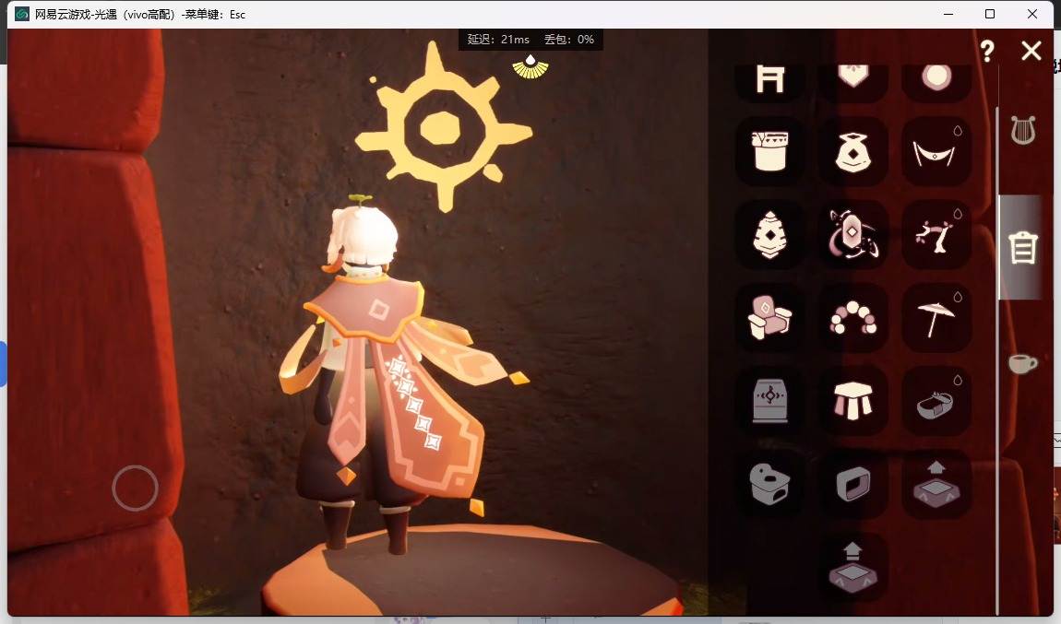Screen dimensions: 1061x624
Task: Tap the virtual joystick circle
Action: pyautogui.click(x=135, y=489)
